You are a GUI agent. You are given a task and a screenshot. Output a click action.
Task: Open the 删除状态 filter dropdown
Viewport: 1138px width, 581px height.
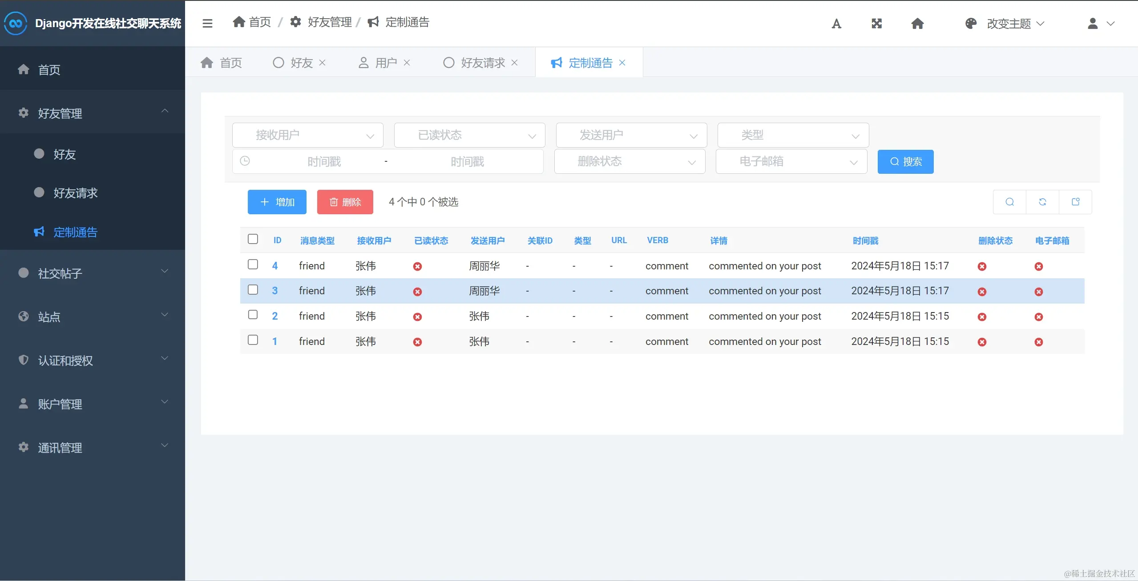630,161
